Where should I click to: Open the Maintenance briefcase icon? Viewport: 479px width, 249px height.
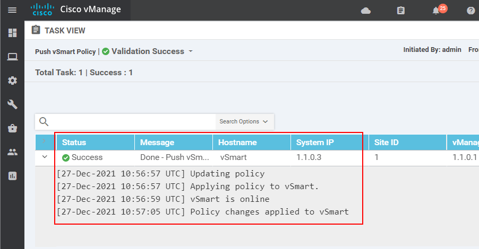[x=12, y=128]
